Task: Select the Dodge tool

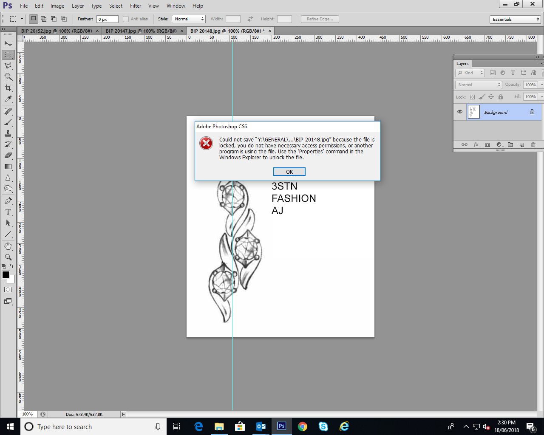Action: (x=8, y=189)
